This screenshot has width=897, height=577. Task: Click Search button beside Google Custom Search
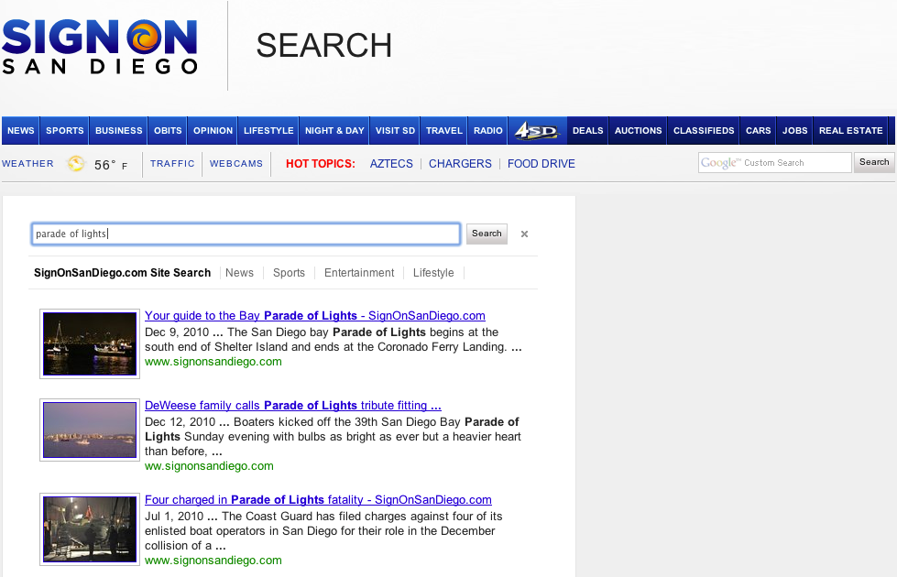coord(874,162)
